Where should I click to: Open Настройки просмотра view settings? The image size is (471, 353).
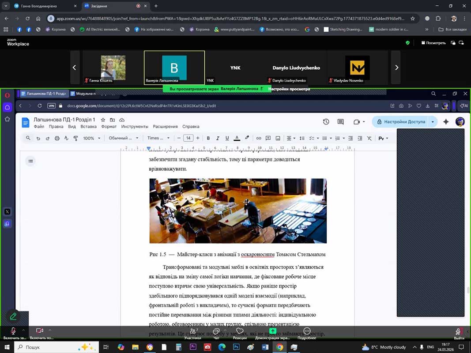[x=289, y=89]
